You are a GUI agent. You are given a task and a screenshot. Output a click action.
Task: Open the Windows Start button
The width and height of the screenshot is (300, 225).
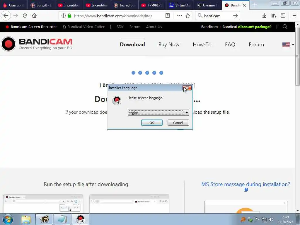coord(8,219)
